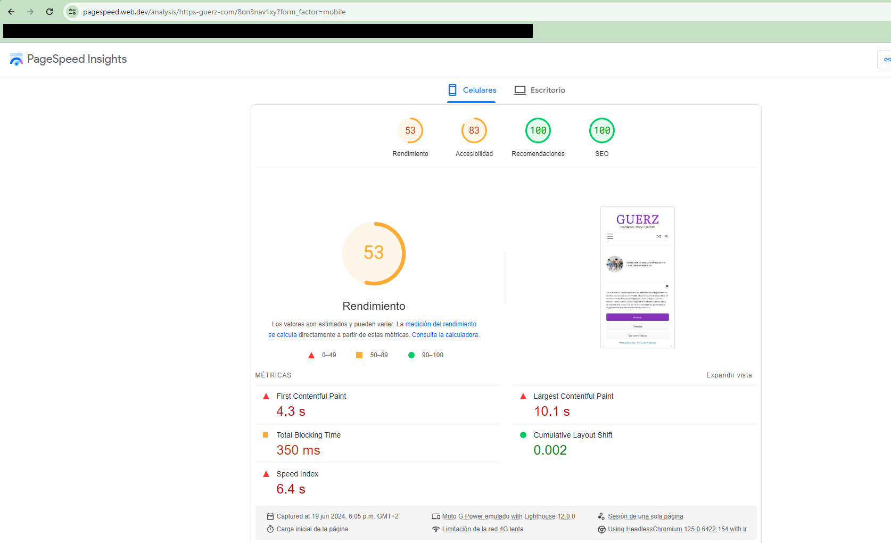Click the devices icon beside Moto G Power
The image size is (891, 543).
pos(436,516)
